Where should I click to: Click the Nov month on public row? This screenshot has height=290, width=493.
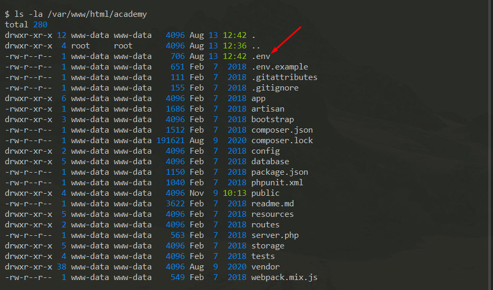[x=197, y=193]
